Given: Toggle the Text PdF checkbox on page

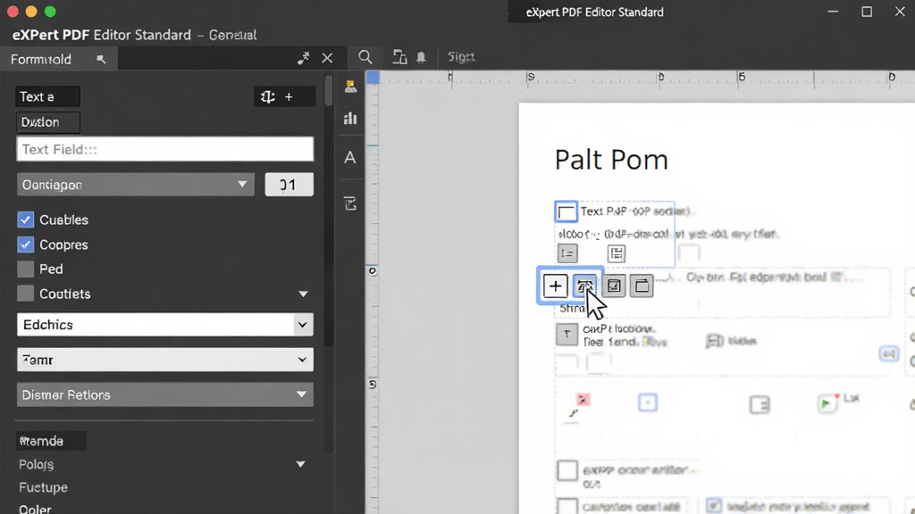Looking at the screenshot, I should (566, 212).
